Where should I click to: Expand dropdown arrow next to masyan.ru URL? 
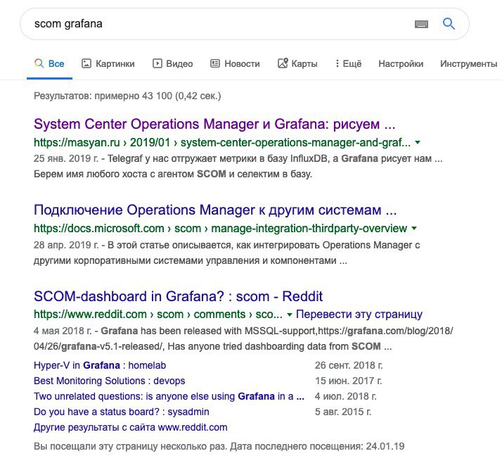418,142
